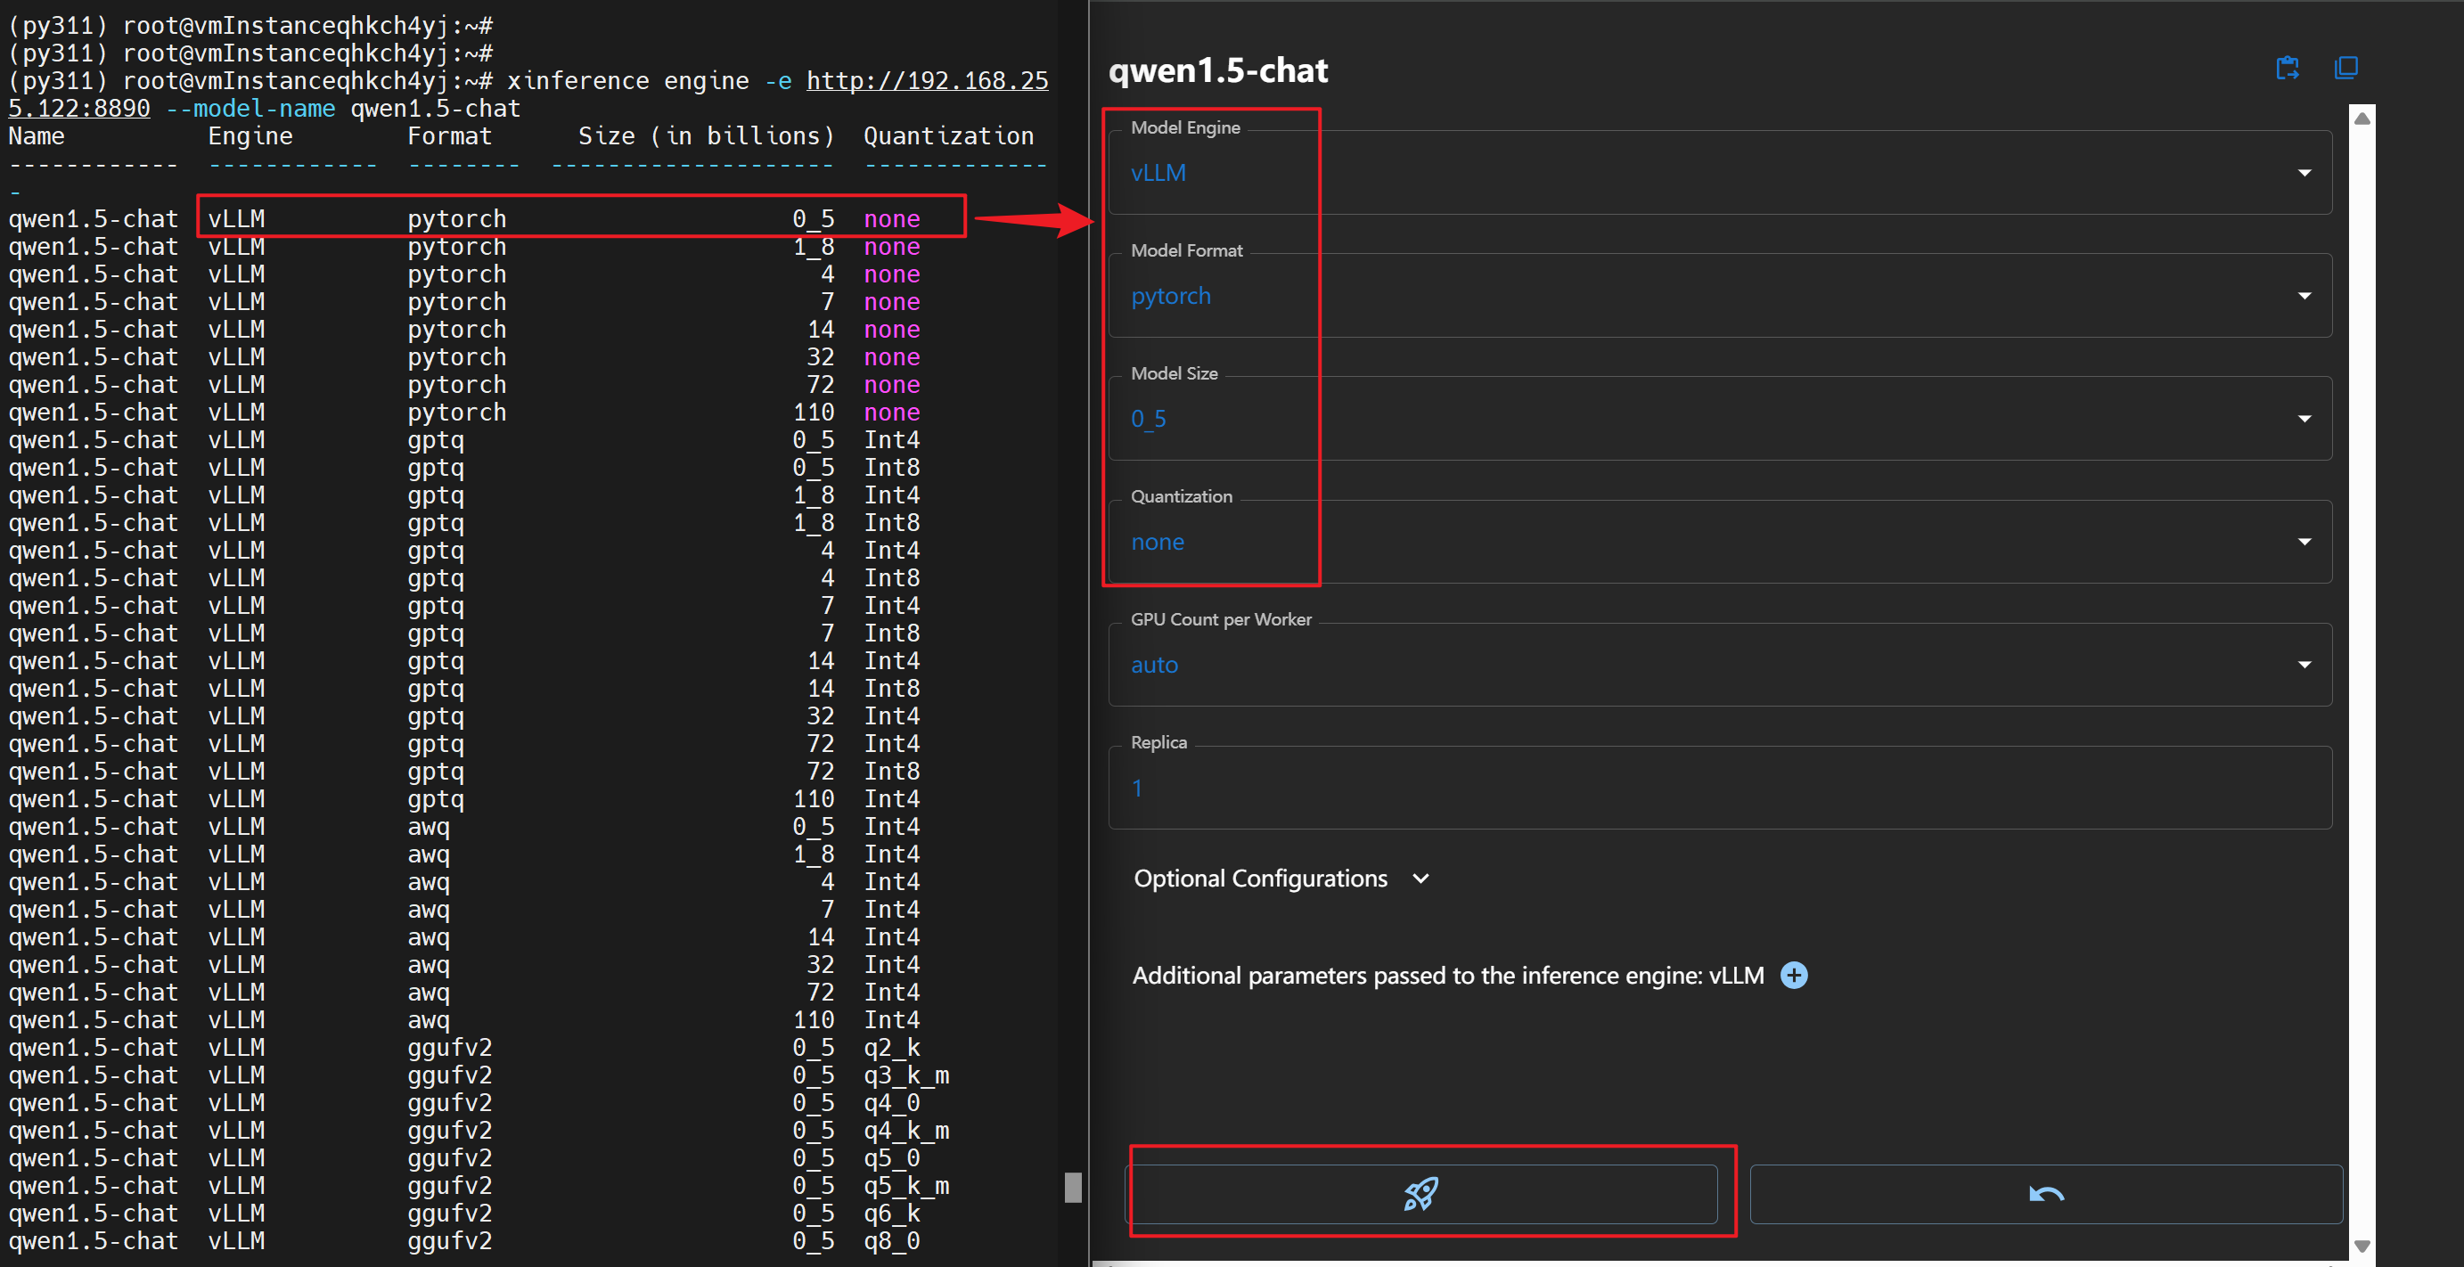Click the q3_k_m quantization value
2464x1267 pixels.
(905, 1075)
